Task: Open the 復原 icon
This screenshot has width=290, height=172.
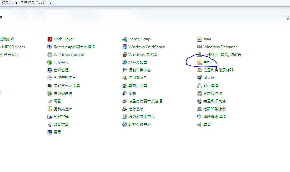Action: [125, 93]
